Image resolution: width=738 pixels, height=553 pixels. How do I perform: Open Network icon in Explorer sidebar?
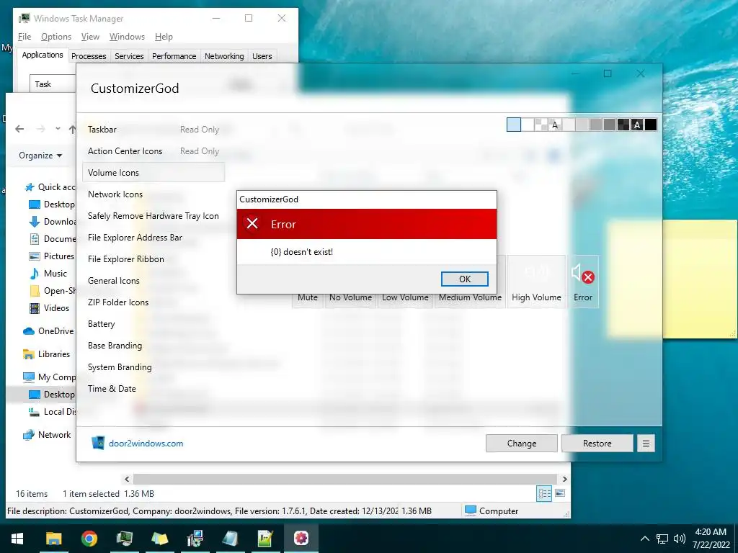(29, 435)
